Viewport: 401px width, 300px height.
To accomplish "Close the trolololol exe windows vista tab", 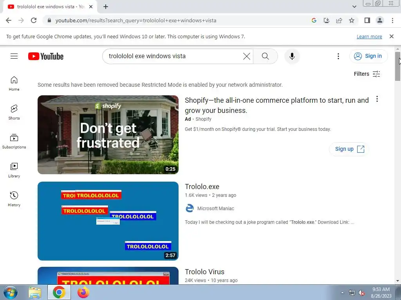I will point(91,7).
